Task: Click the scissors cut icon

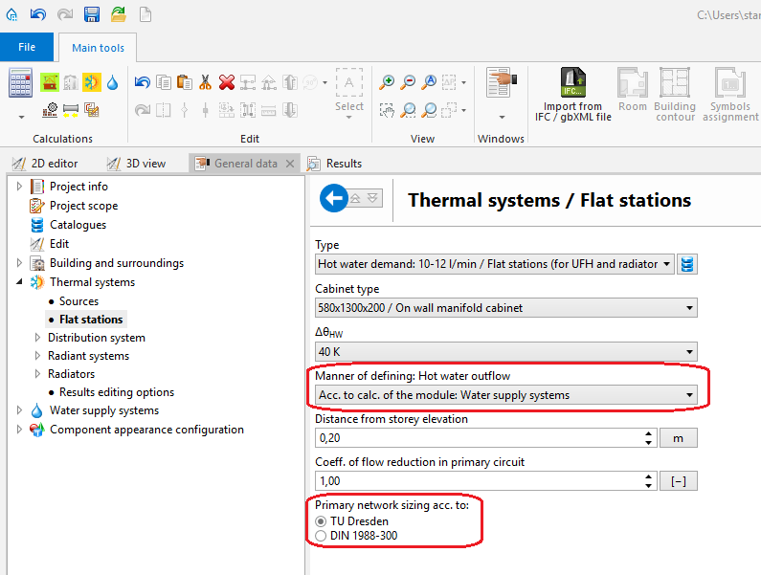Action: tap(205, 82)
